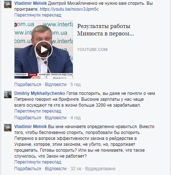Open the video title 'Результаты работы Минюста'
Viewport: 171px width, 175px height.
105,30
